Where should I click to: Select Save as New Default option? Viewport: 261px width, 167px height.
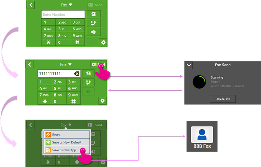(x=66, y=142)
